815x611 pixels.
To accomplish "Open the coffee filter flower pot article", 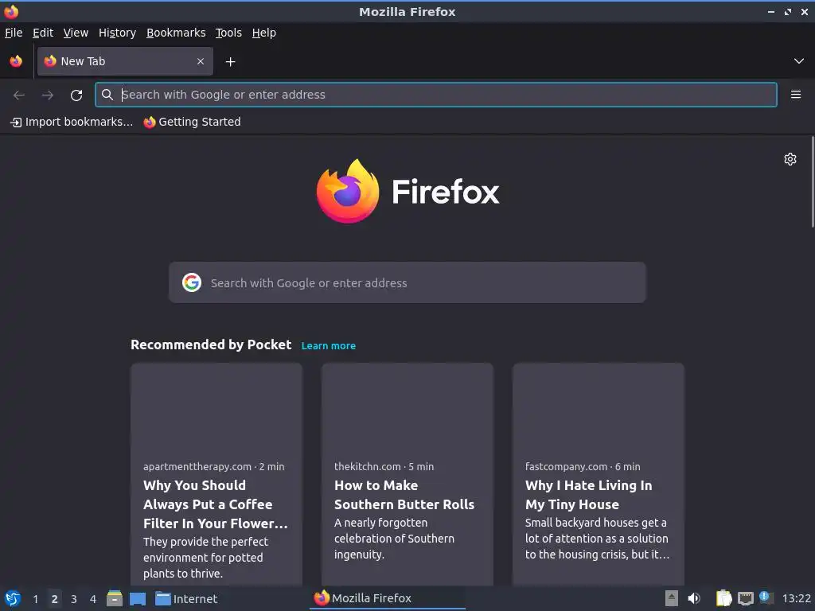I will [x=216, y=504].
